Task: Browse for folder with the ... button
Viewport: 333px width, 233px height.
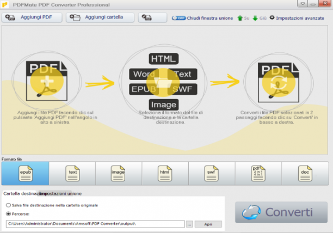Action: pos(189,224)
